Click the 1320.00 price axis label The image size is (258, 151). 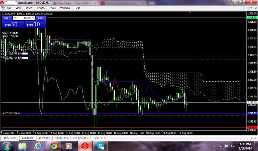252,14
